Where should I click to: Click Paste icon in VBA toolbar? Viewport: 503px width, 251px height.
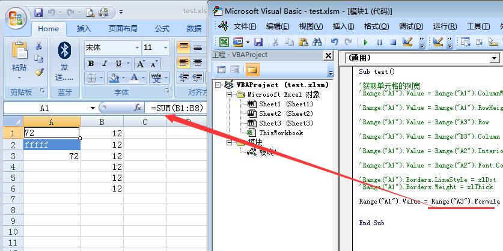(303, 42)
